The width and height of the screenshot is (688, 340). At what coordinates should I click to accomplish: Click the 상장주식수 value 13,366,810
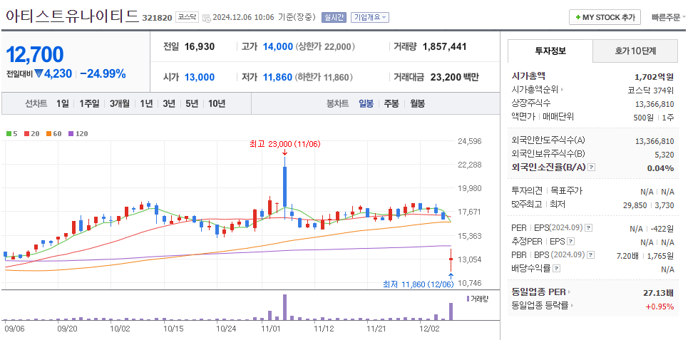coord(654,104)
